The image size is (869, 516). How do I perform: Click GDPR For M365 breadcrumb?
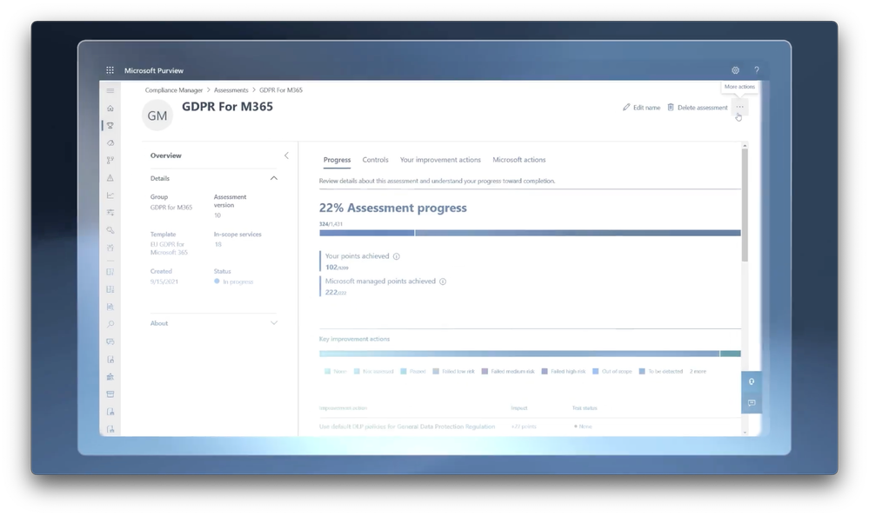click(x=281, y=90)
